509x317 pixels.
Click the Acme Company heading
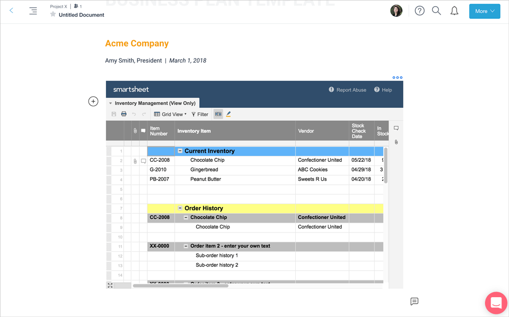click(x=137, y=43)
